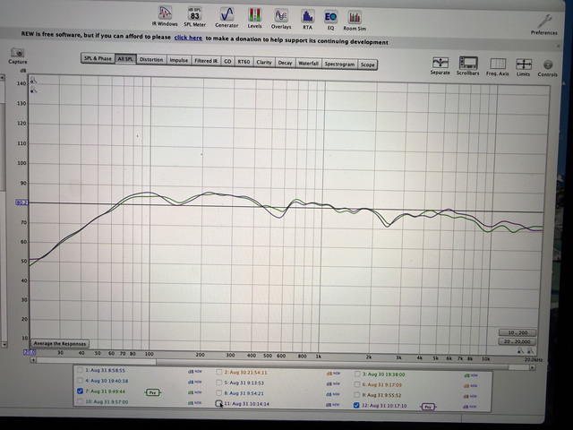Screen dimensions: 573x430
Task: Open the graph Limits dialog
Action: (523, 68)
